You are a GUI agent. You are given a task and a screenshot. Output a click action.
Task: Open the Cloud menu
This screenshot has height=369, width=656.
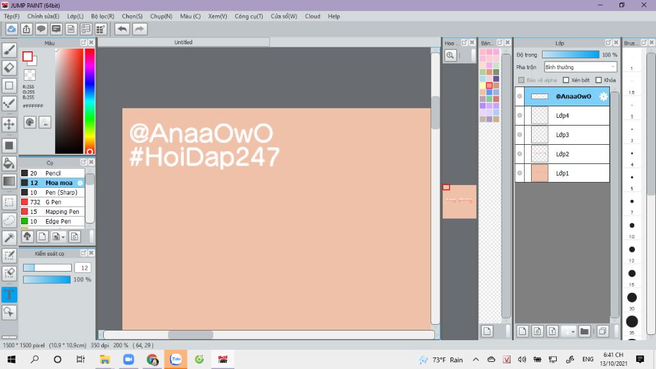click(x=313, y=16)
